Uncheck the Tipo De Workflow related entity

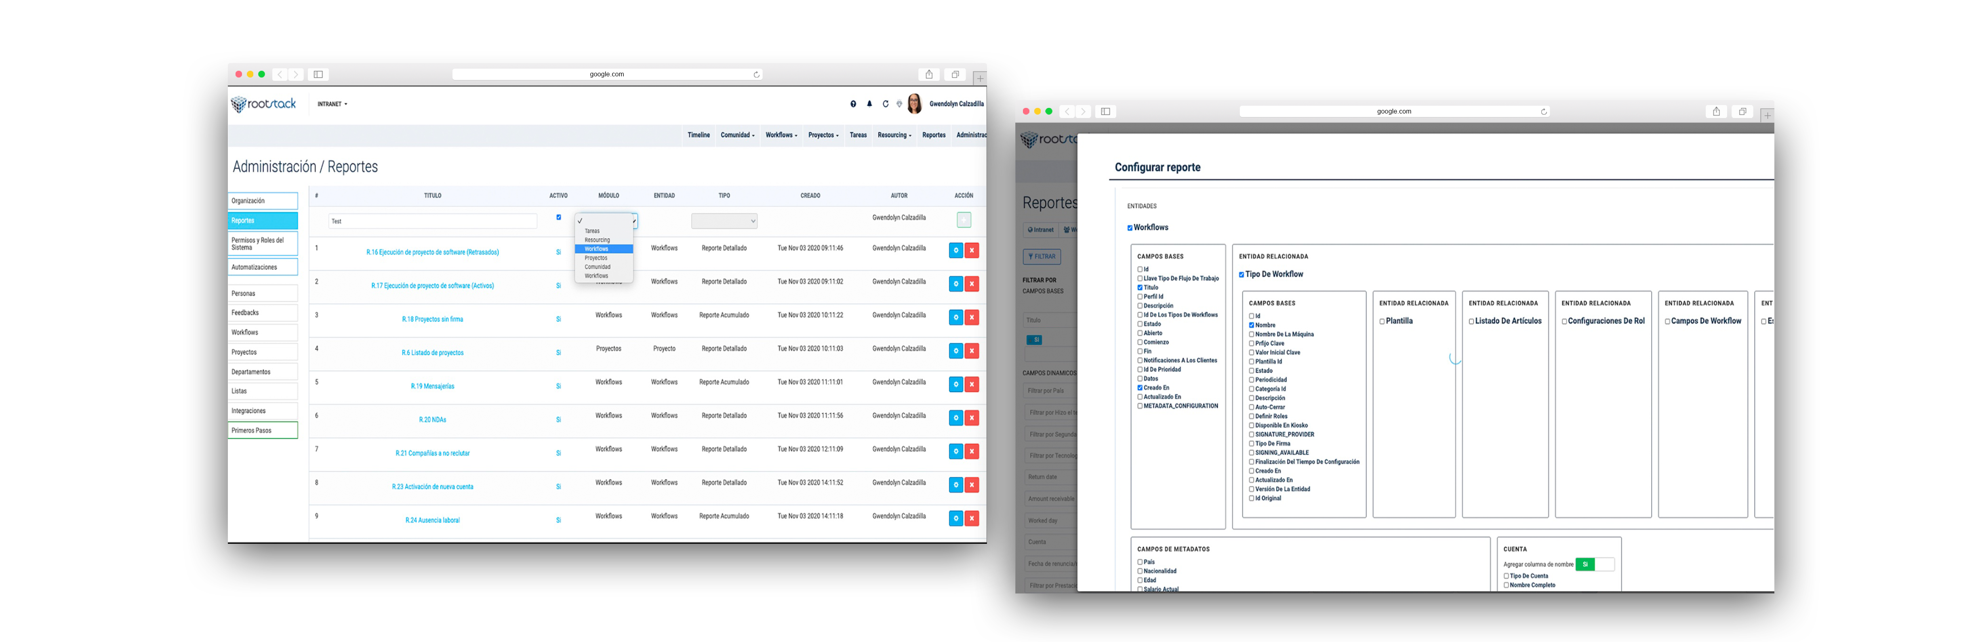1242,275
